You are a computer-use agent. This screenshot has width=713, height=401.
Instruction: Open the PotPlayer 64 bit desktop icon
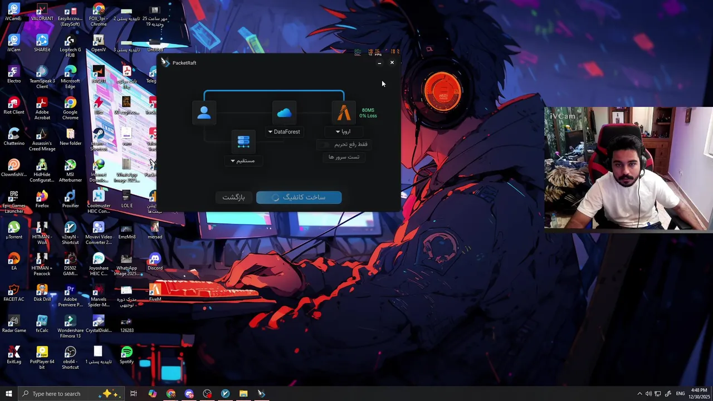pos(42,359)
